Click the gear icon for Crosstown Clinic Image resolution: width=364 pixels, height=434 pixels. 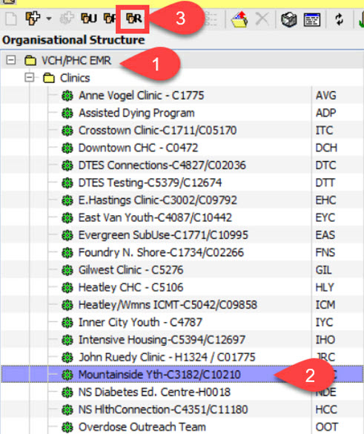point(67,131)
